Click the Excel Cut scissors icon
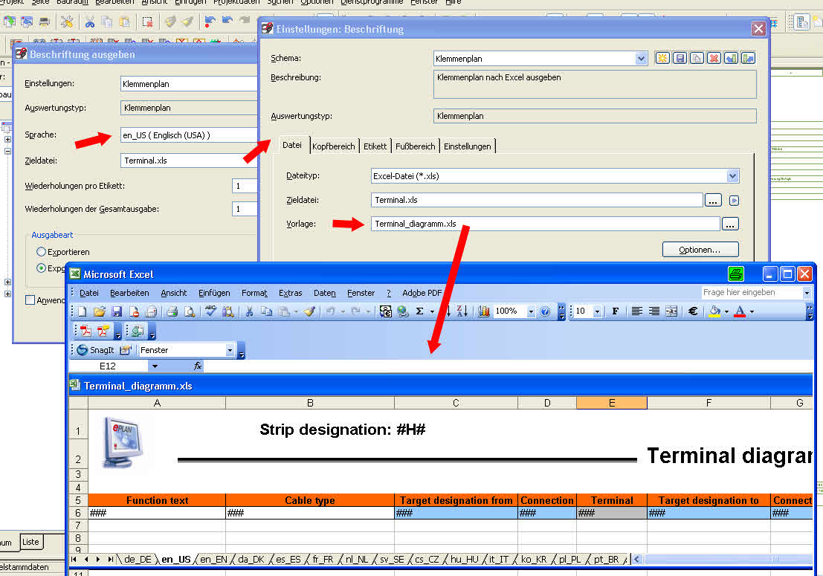 pyautogui.click(x=249, y=311)
